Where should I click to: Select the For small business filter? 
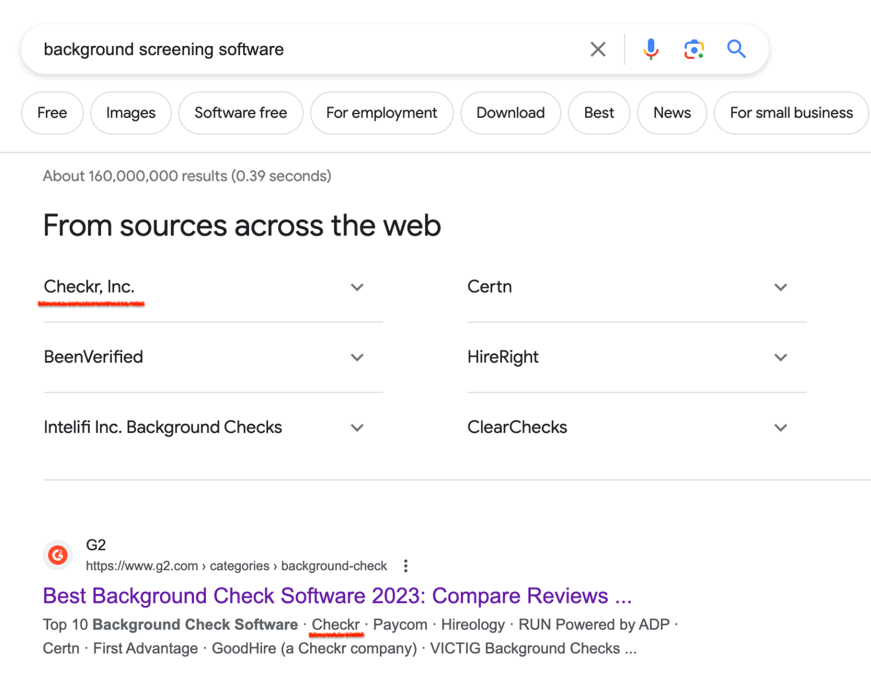pos(791,113)
